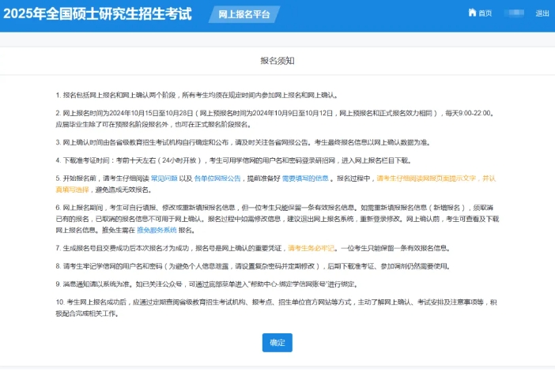This screenshot has width=555, height=372.
Task: Open the 推免服务系统 link
Action: [157, 230]
